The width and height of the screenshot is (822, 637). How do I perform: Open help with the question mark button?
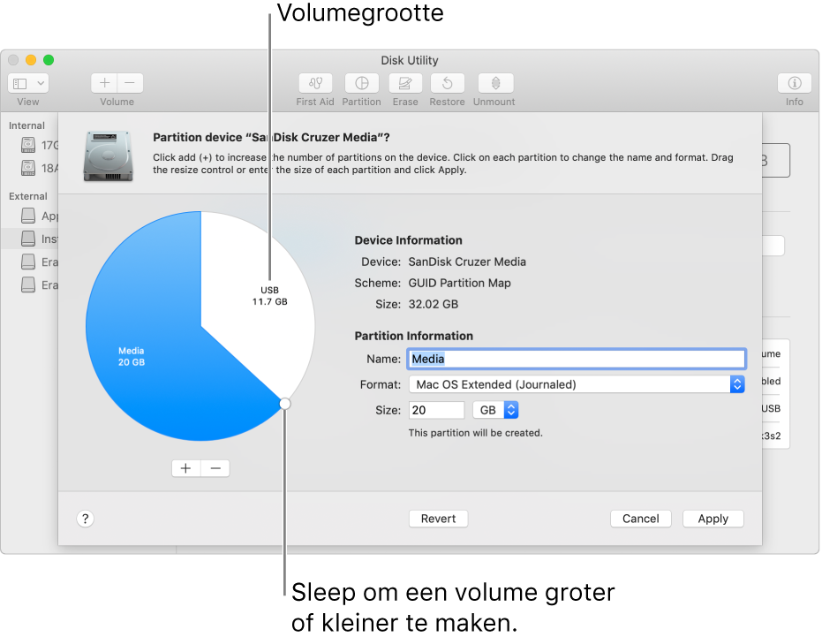click(x=85, y=519)
